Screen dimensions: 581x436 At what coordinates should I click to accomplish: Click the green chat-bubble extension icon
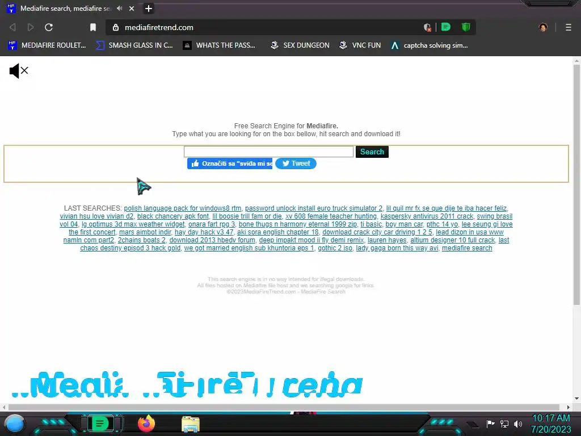click(446, 27)
